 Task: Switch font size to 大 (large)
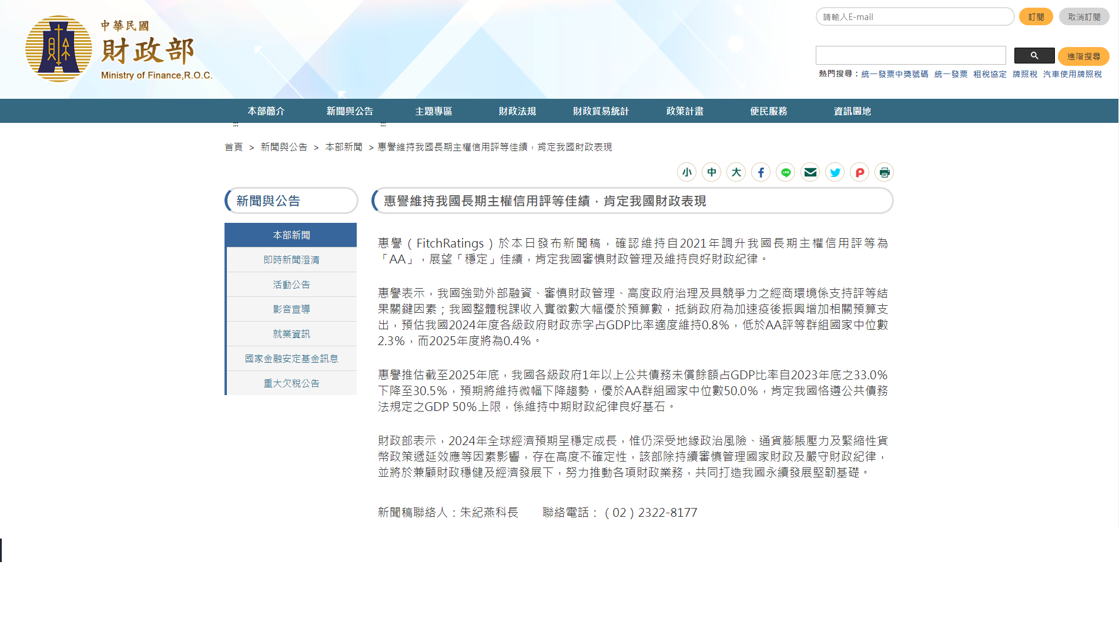pyautogui.click(x=736, y=172)
